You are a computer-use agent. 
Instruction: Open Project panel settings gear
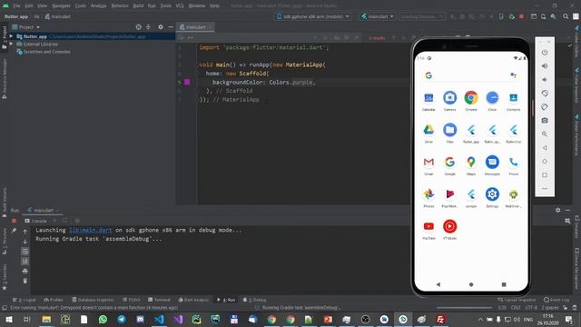coord(161,27)
